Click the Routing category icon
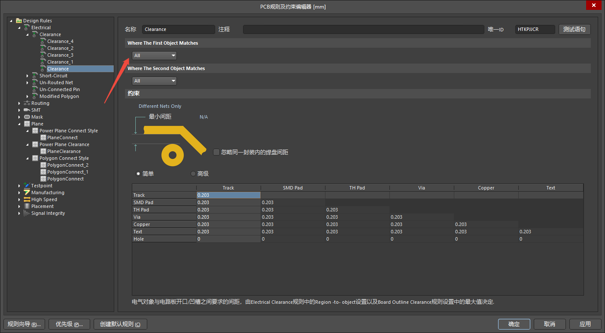Image resolution: width=605 pixels, height=333 pixels. (x=27, y=103)
